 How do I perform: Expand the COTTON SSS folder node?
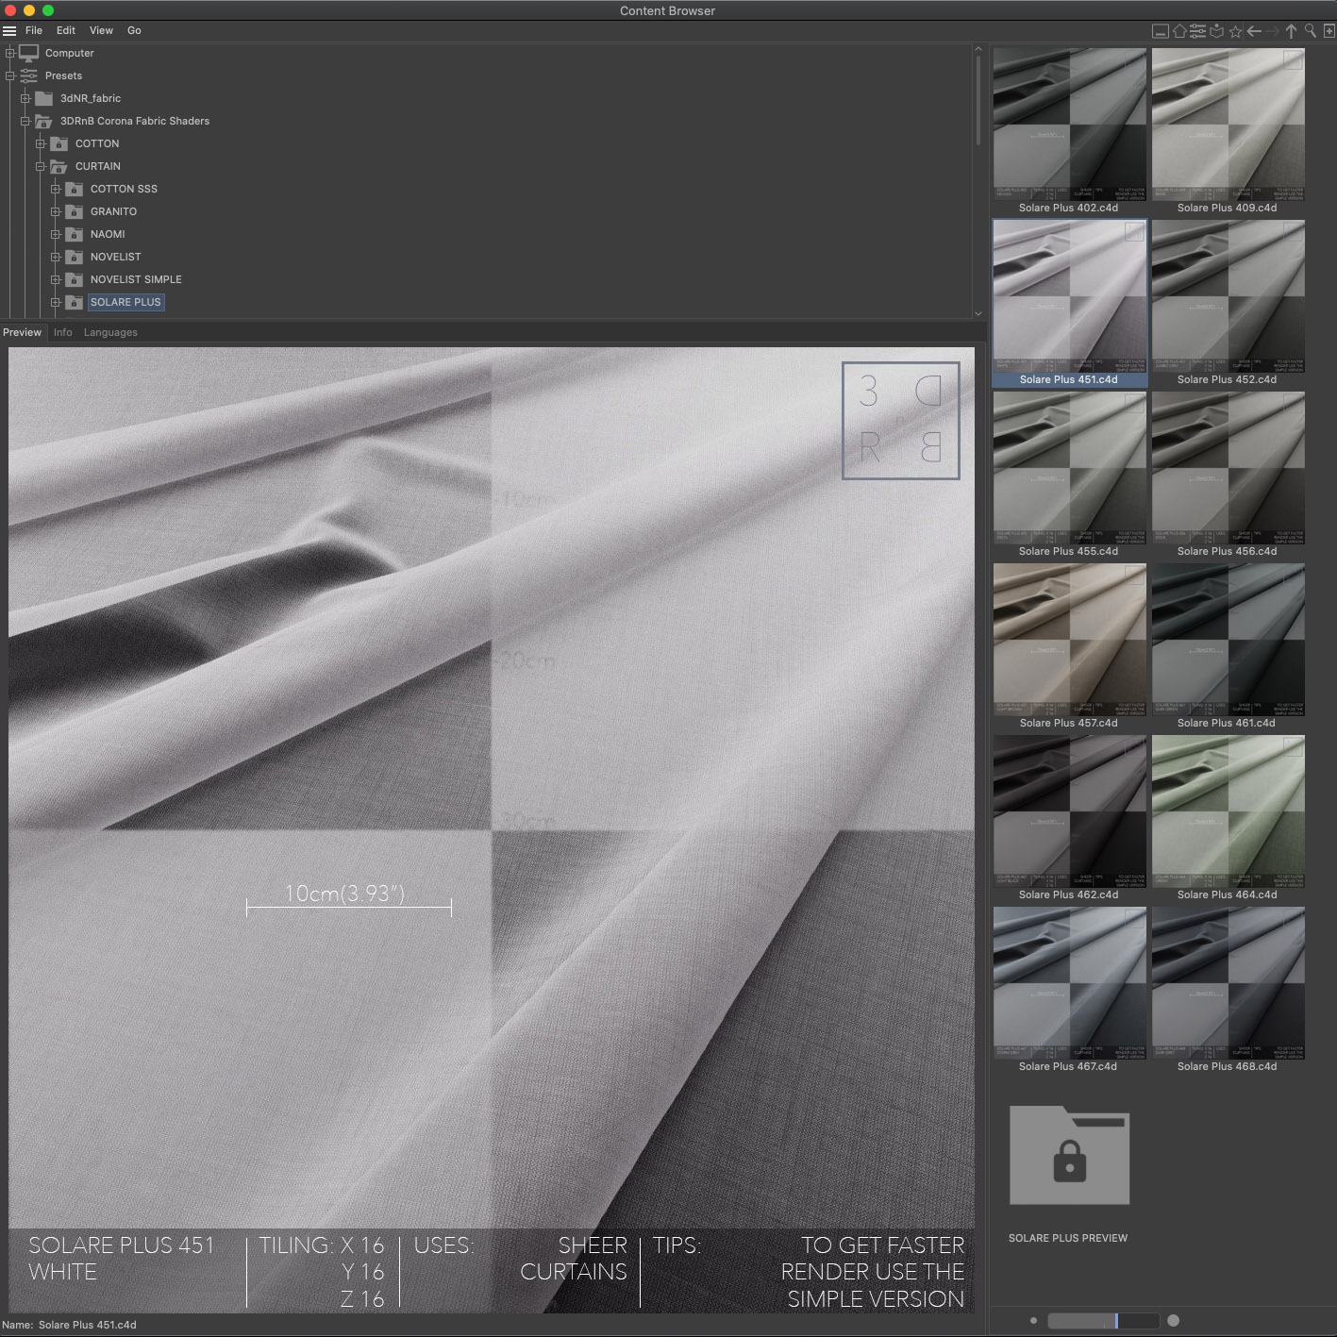pos(56,189)
